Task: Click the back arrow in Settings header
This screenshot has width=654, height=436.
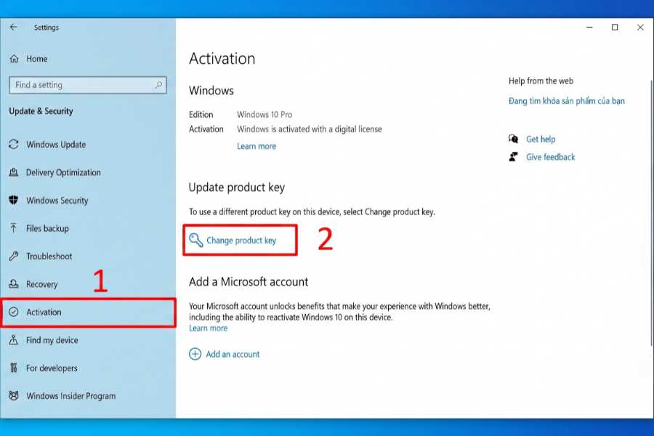Action: point(13,27)
